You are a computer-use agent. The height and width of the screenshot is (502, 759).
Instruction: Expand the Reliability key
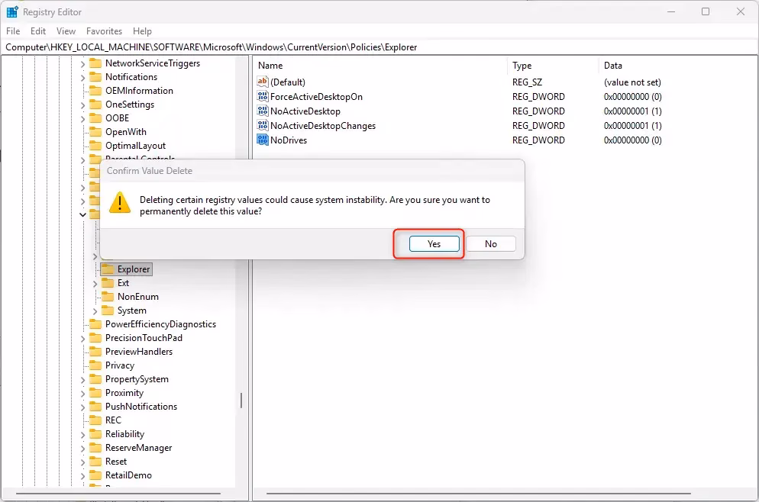click(x=84, y=433)
